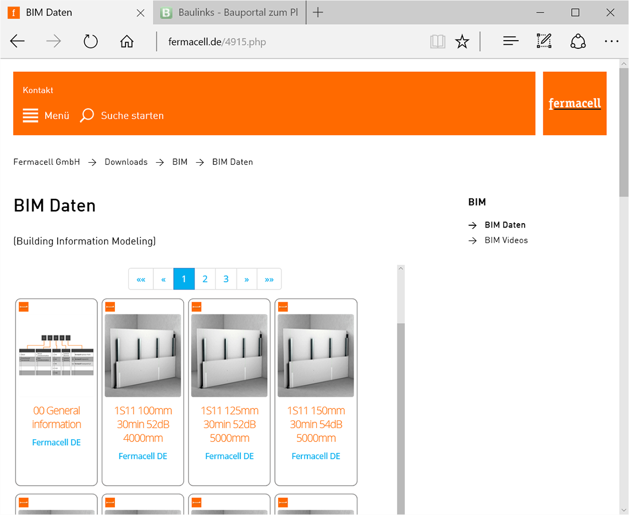The width and height of the screenshot is (629, 515).
Task: Reload the page with the refresh icon
Action: (x=90, y=41)
